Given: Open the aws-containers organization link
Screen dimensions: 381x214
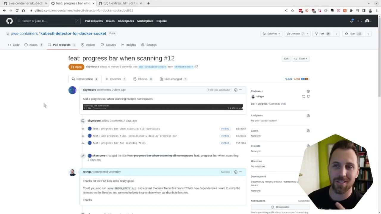Looking at the screenshot, I should click(24, 34).
